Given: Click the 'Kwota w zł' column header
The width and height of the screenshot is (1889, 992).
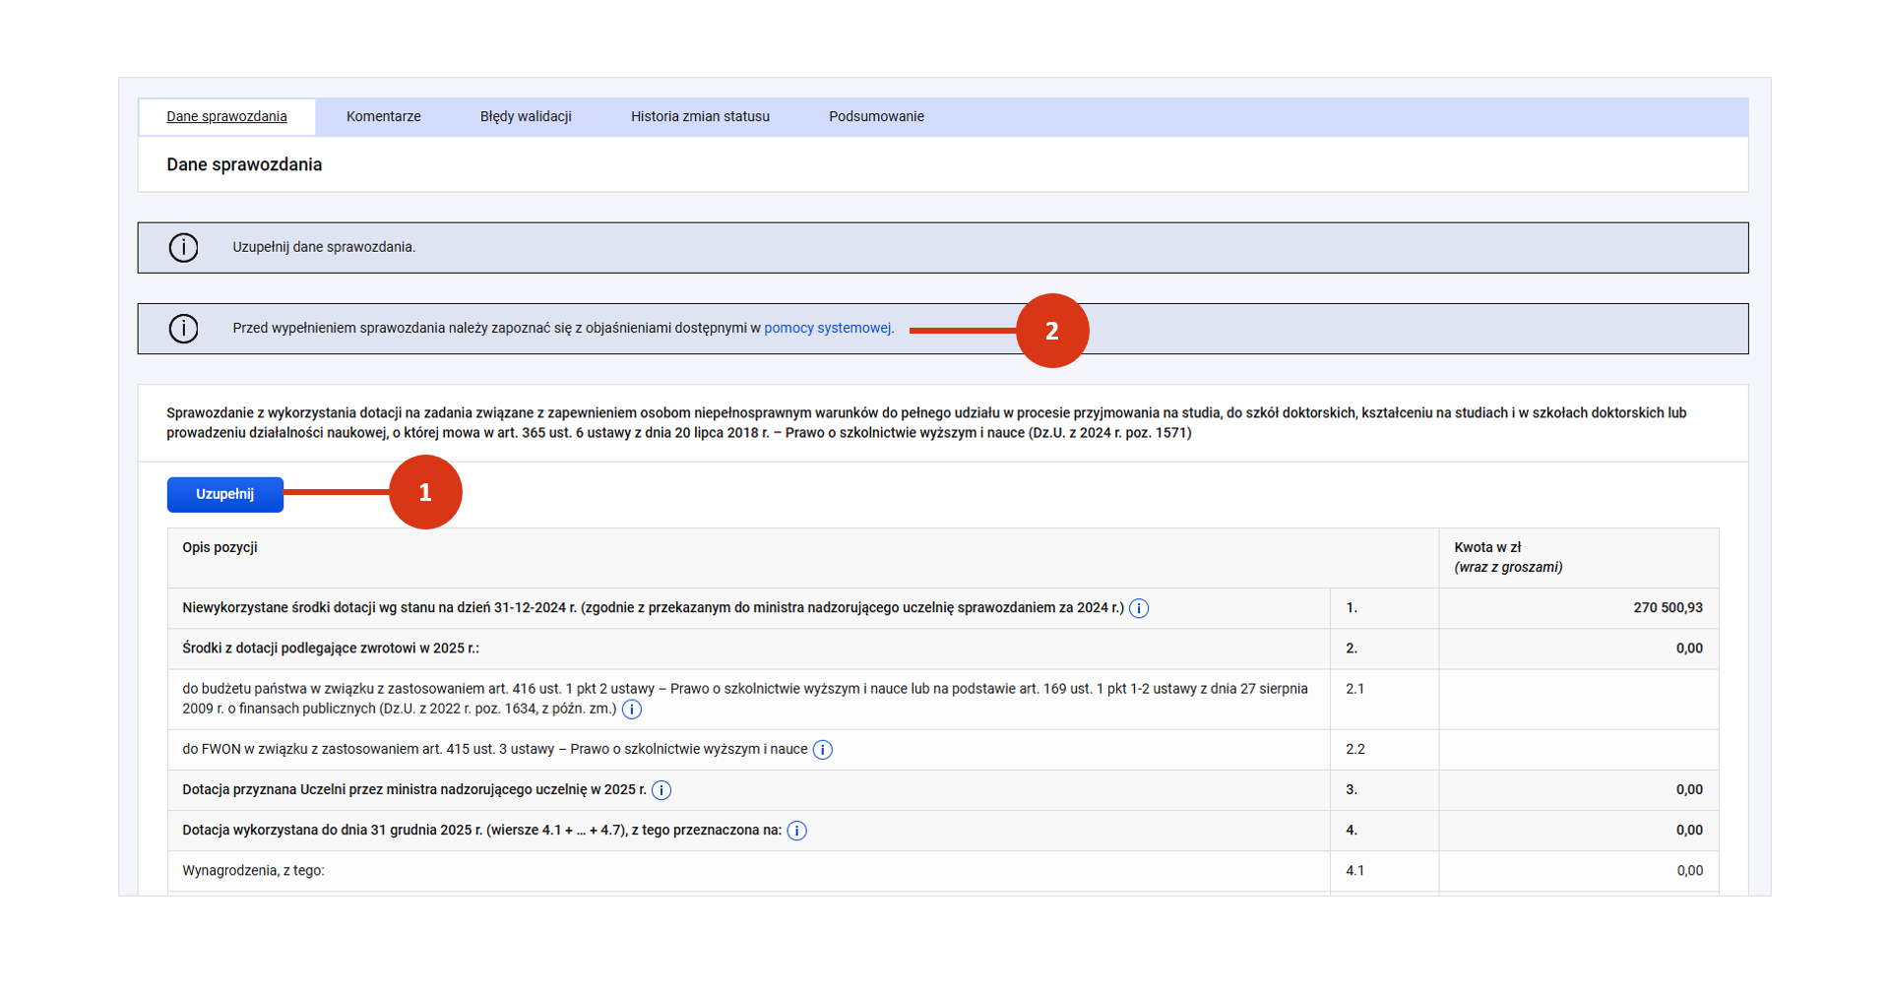Looking at the screenshot, I should [1487, 548].
